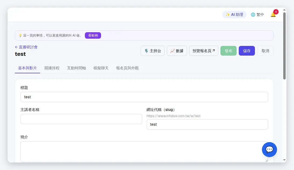Click the 主講者名稱 input field
Image resolution: width=294 pixels, height=170 pixels.
81,119
